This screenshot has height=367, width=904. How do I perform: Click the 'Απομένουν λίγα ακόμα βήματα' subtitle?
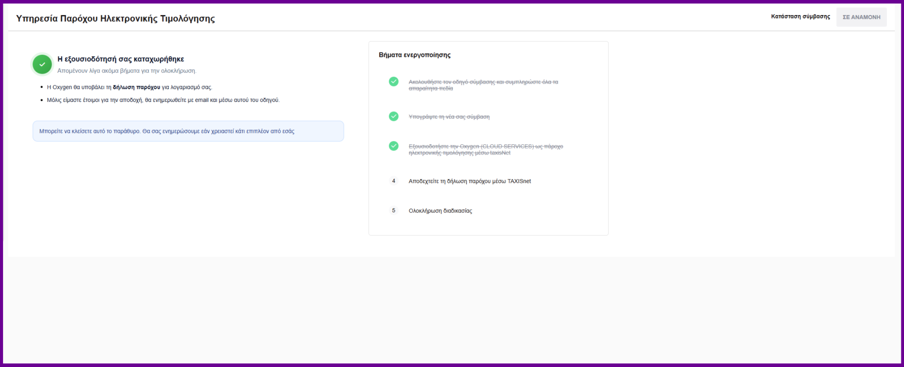(127, 71)
